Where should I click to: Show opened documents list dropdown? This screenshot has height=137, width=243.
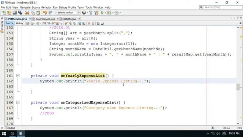238,18
